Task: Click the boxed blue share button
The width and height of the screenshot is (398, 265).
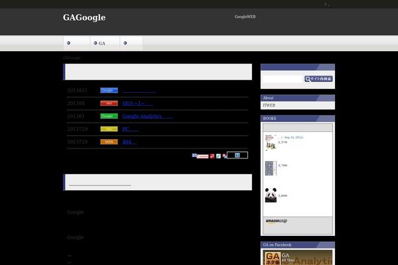Action: [237, 155]
